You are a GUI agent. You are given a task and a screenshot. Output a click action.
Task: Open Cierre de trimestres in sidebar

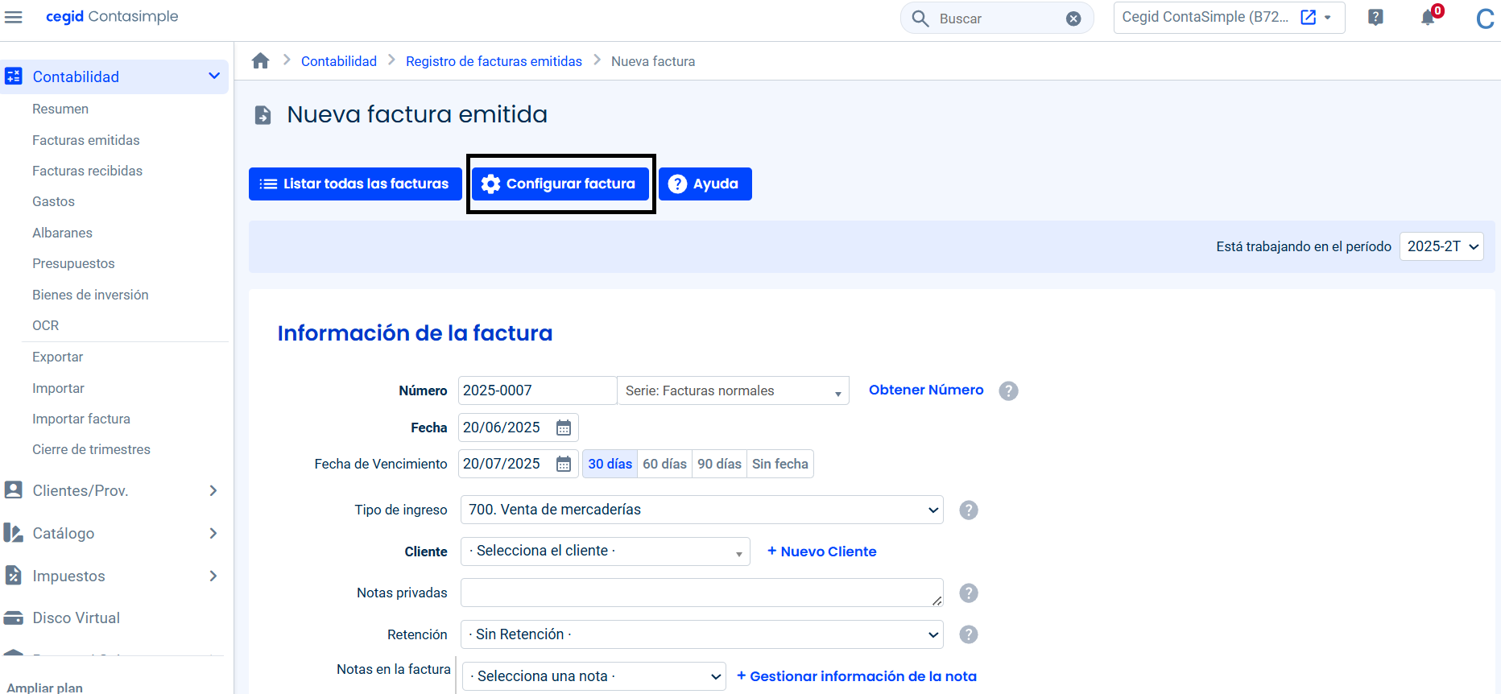click(91, 449)
